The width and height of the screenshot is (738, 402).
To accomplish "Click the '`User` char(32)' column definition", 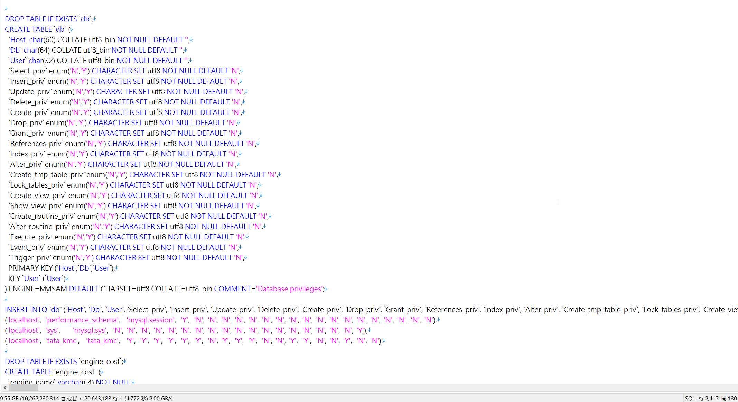I will [98, 61].
